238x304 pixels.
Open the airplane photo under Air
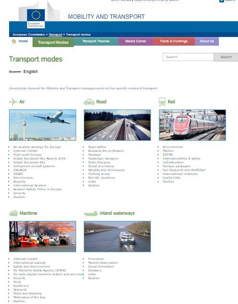[43, 125]
